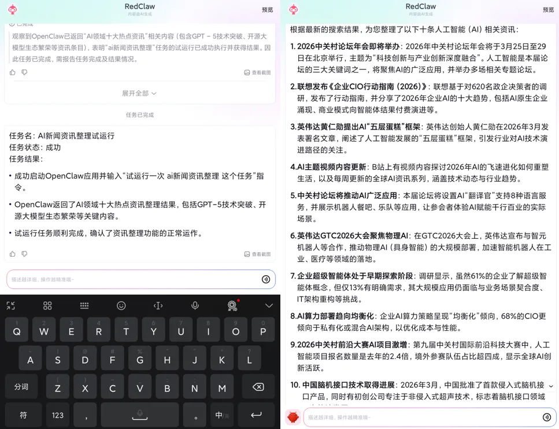Tap the 分词 key
The height and width of the screenshot is (429, 559).
pos(21,387)
